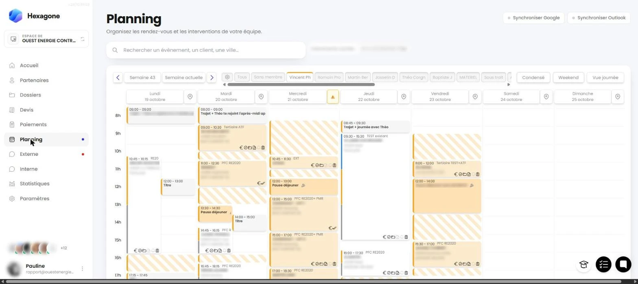Open the Dossiers section
This screenshot has width=638, height=284.
(30, 95)
